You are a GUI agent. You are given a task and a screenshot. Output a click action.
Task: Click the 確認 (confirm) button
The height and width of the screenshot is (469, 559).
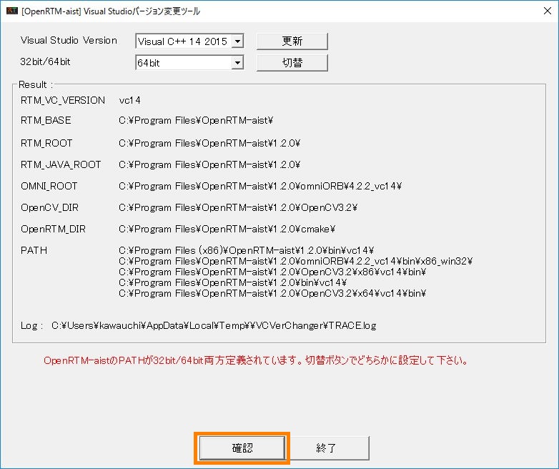pos(242,448)
